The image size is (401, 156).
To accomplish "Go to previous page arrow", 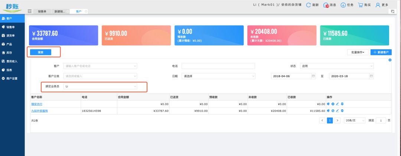I will pos(323,120).
